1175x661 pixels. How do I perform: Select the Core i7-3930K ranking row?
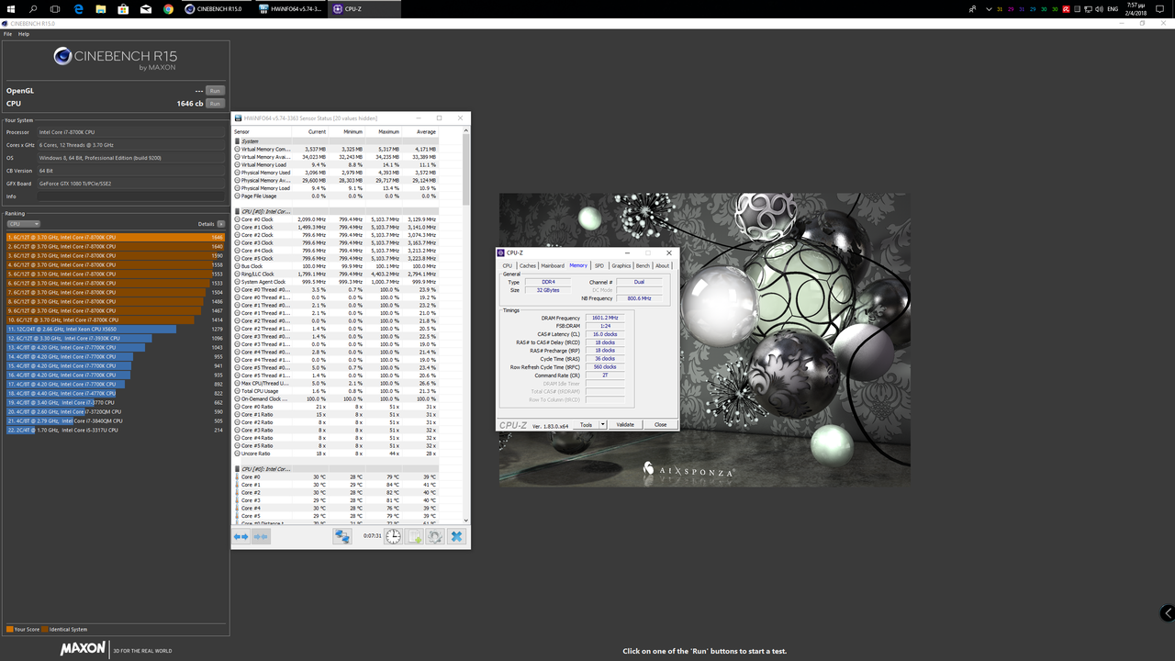point(115,338)
